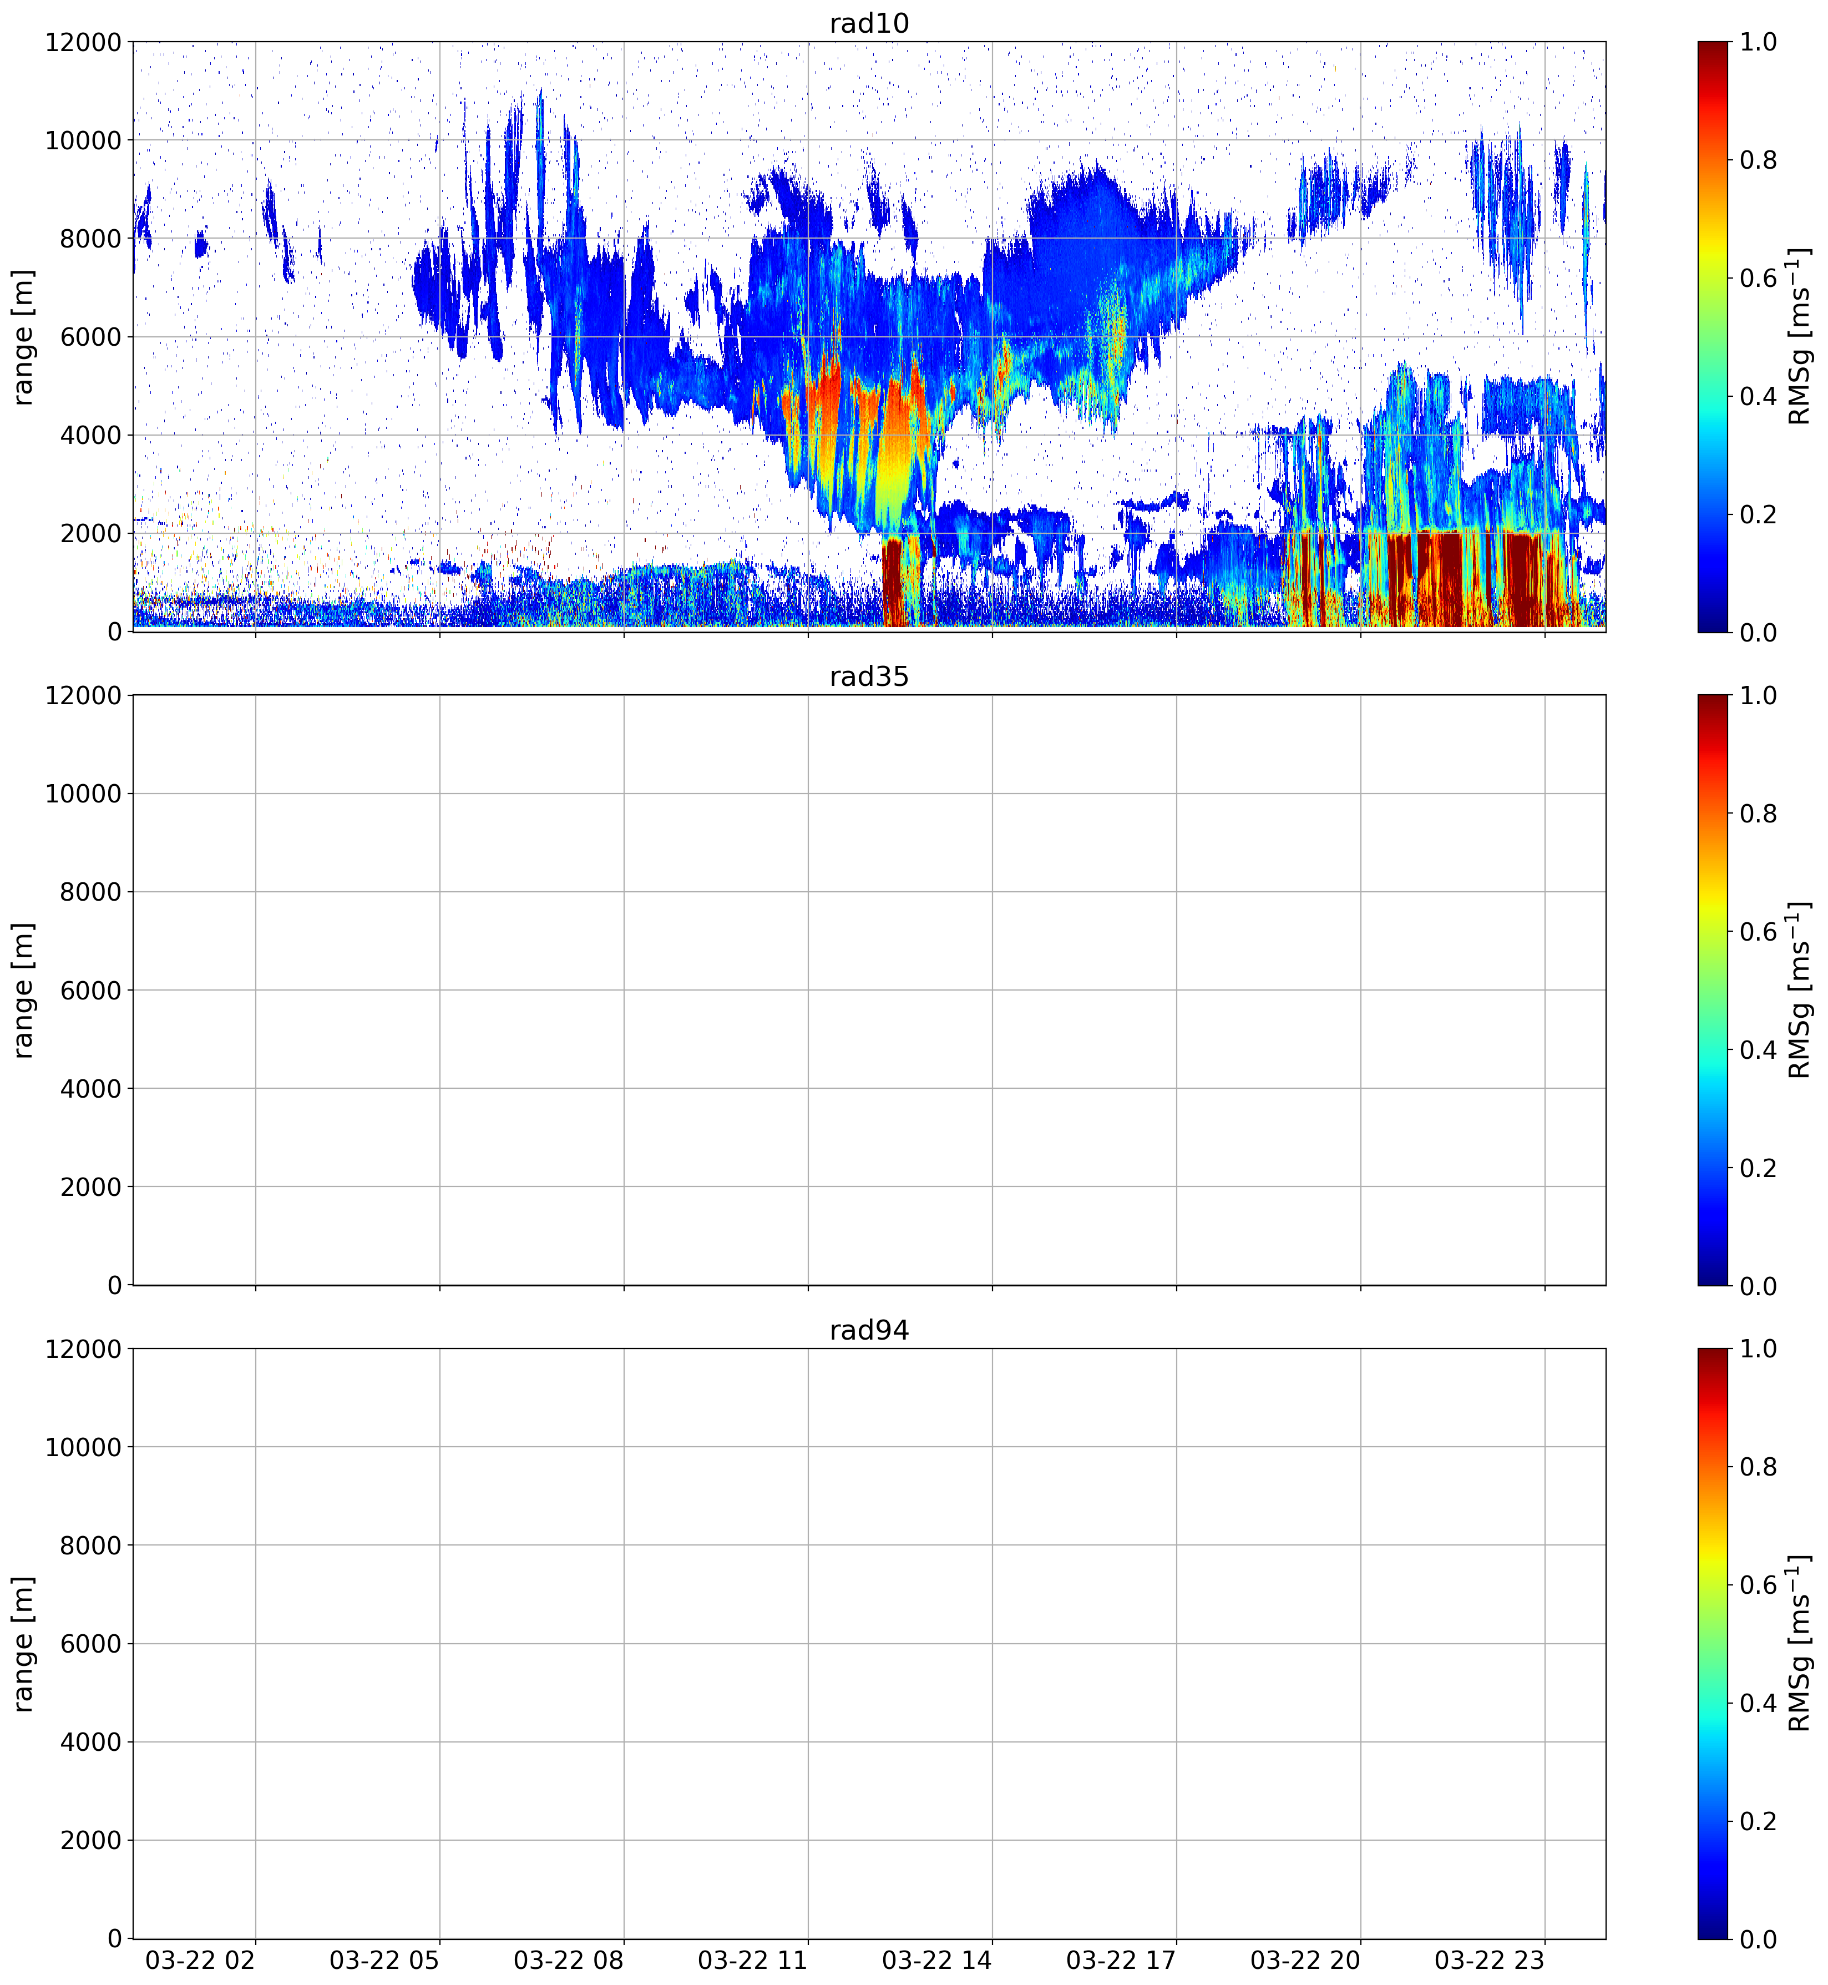The image size is (1828, 1985).
Task: Click the 0.6 tick on rad94 colorbar
Action: pos(1759,1585)
